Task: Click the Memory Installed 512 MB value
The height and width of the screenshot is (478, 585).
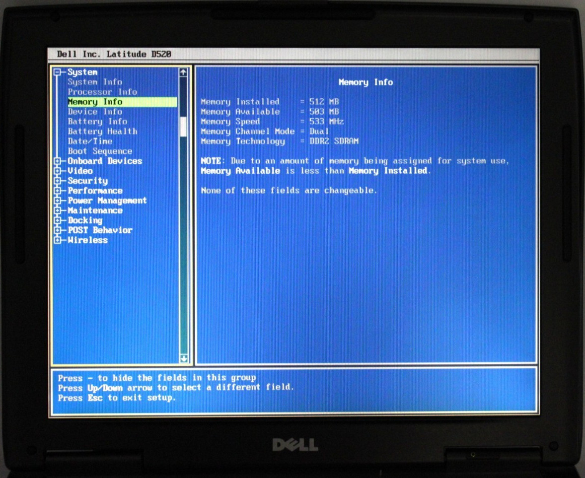Action: 324,102
